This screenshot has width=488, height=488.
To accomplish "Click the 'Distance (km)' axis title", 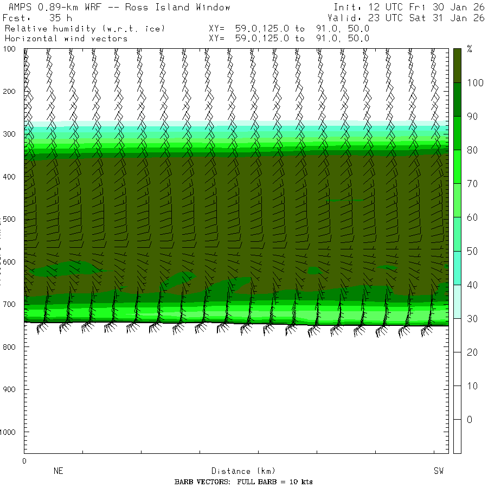I will pos(239,471).
